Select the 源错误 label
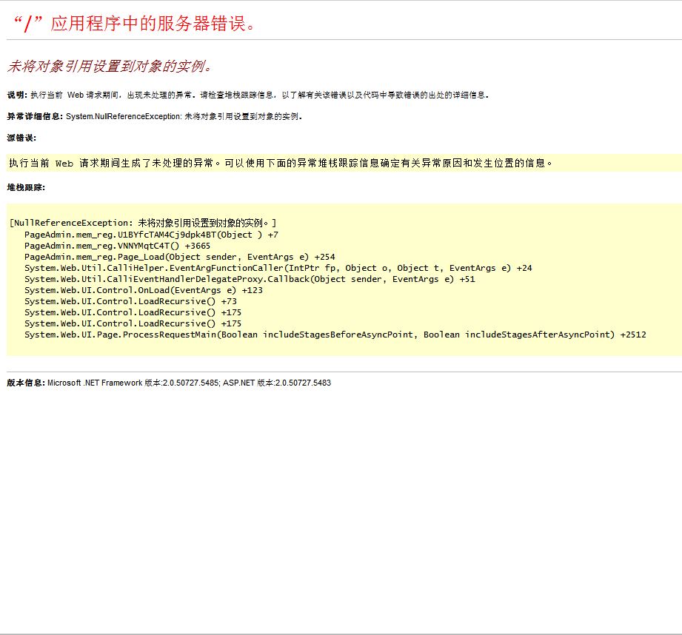Screen dimensions: 682x635 (21, 138)
